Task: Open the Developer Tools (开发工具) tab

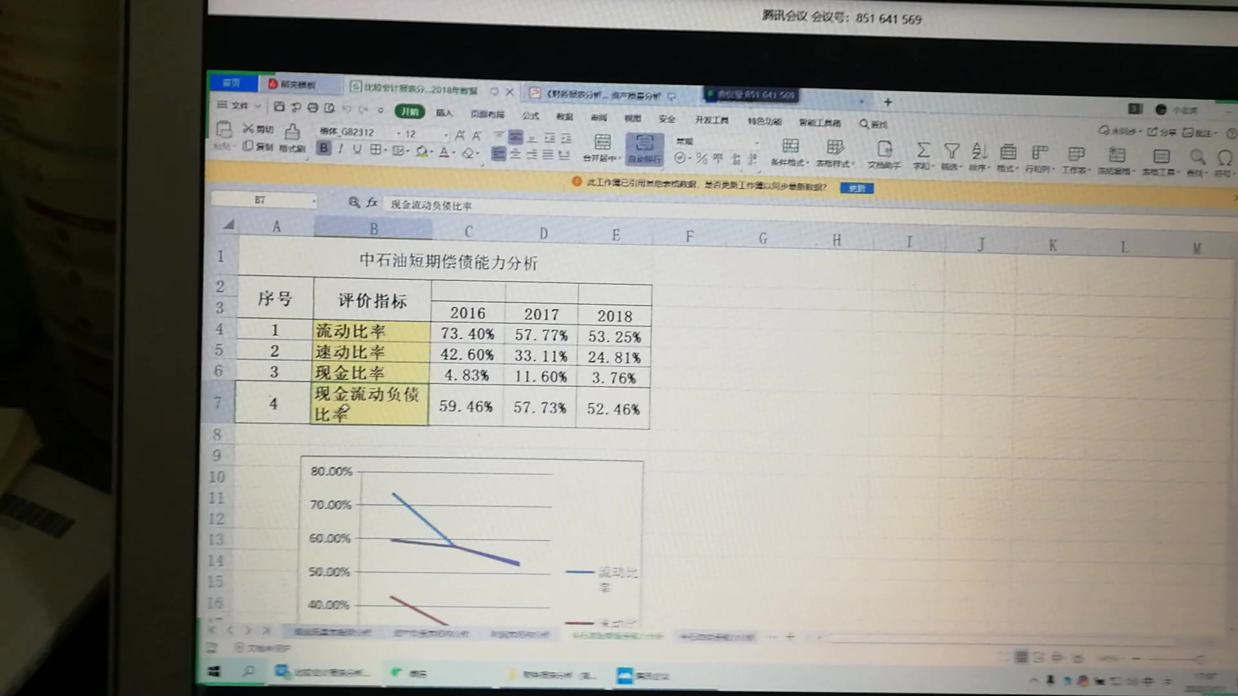Action: click(712, 120)
